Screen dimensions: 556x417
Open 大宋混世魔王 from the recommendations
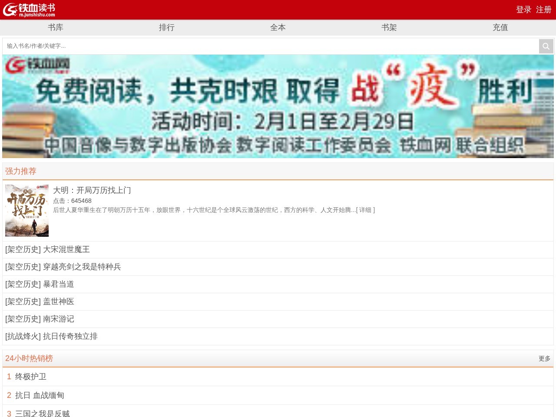click(66, 249)
